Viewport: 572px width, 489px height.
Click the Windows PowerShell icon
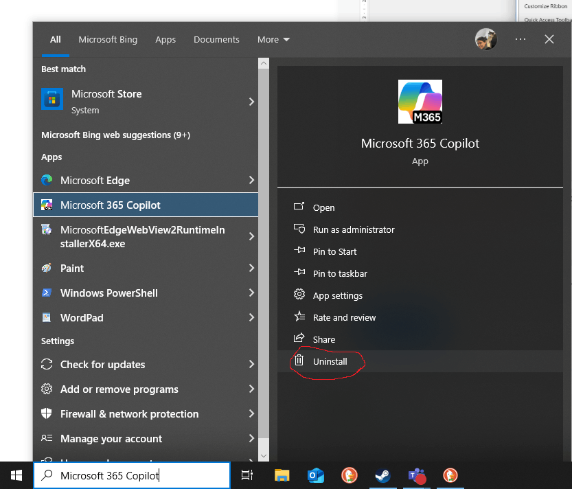(x=47, y=293)
